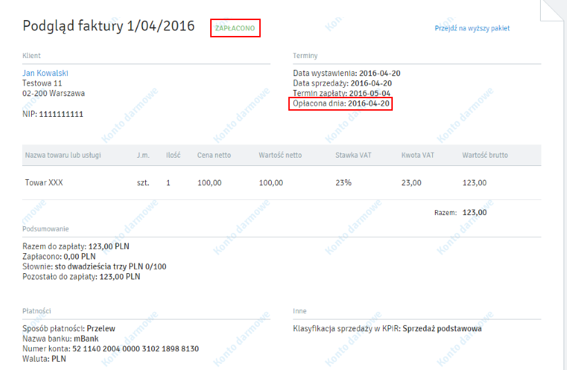The width and height of the screenshot is (567, 370).
Task: Click the 'Ilość' column header
Action: click(x=173, y=155)
